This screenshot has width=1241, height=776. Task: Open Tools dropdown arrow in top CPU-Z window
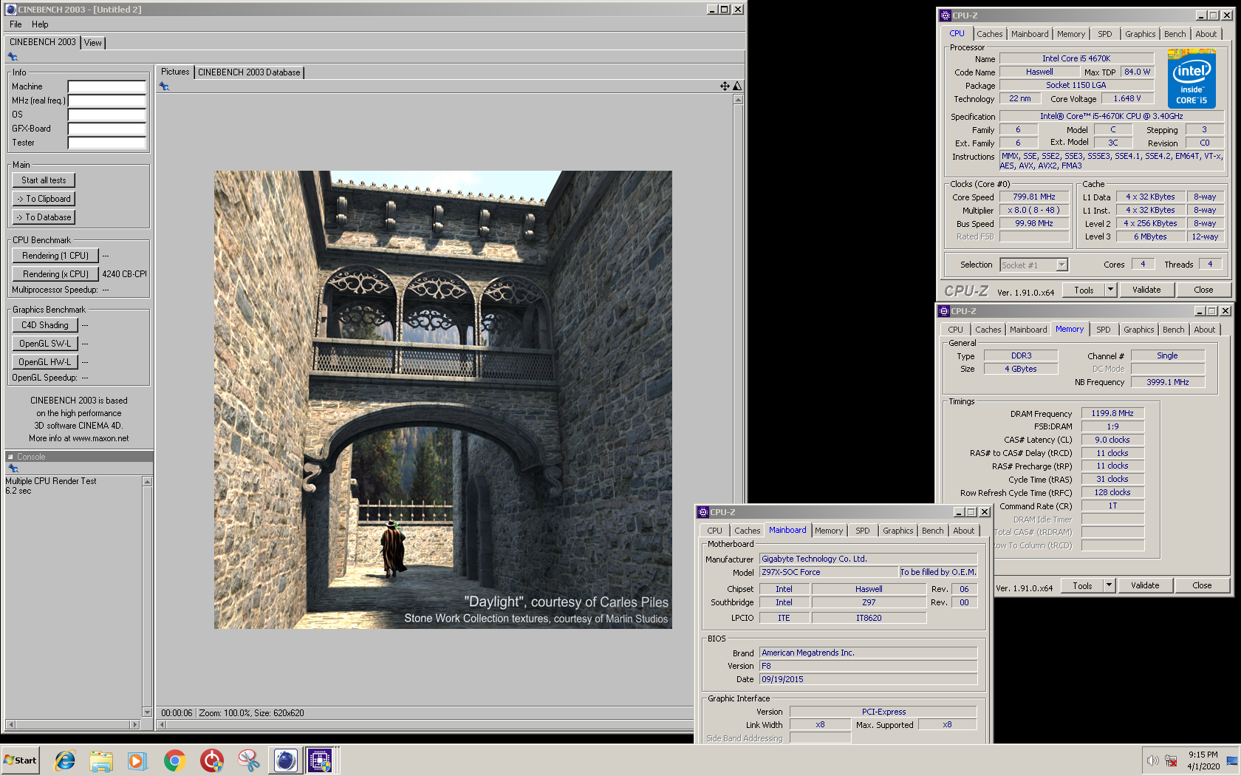click(x=1110, y=290)
